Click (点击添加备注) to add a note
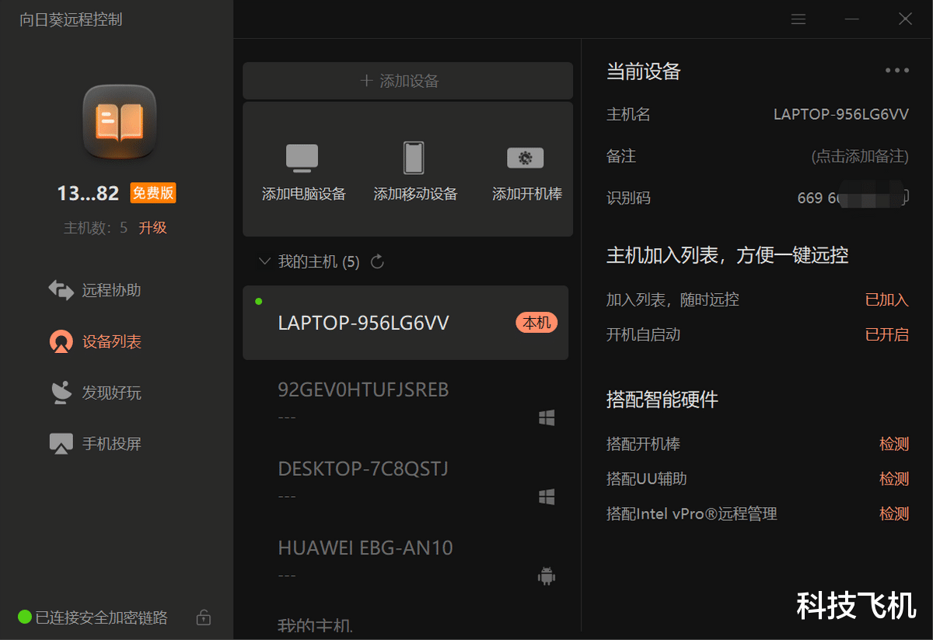 pos(860,156)
